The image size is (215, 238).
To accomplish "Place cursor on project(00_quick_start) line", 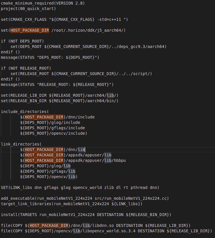I will pos(29,9).
